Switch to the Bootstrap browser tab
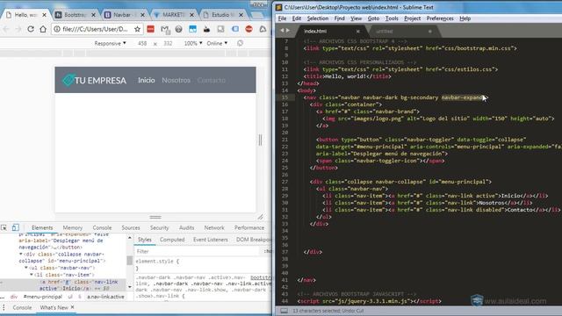This screenshot has width=562, height=316. tap(76, 15)
